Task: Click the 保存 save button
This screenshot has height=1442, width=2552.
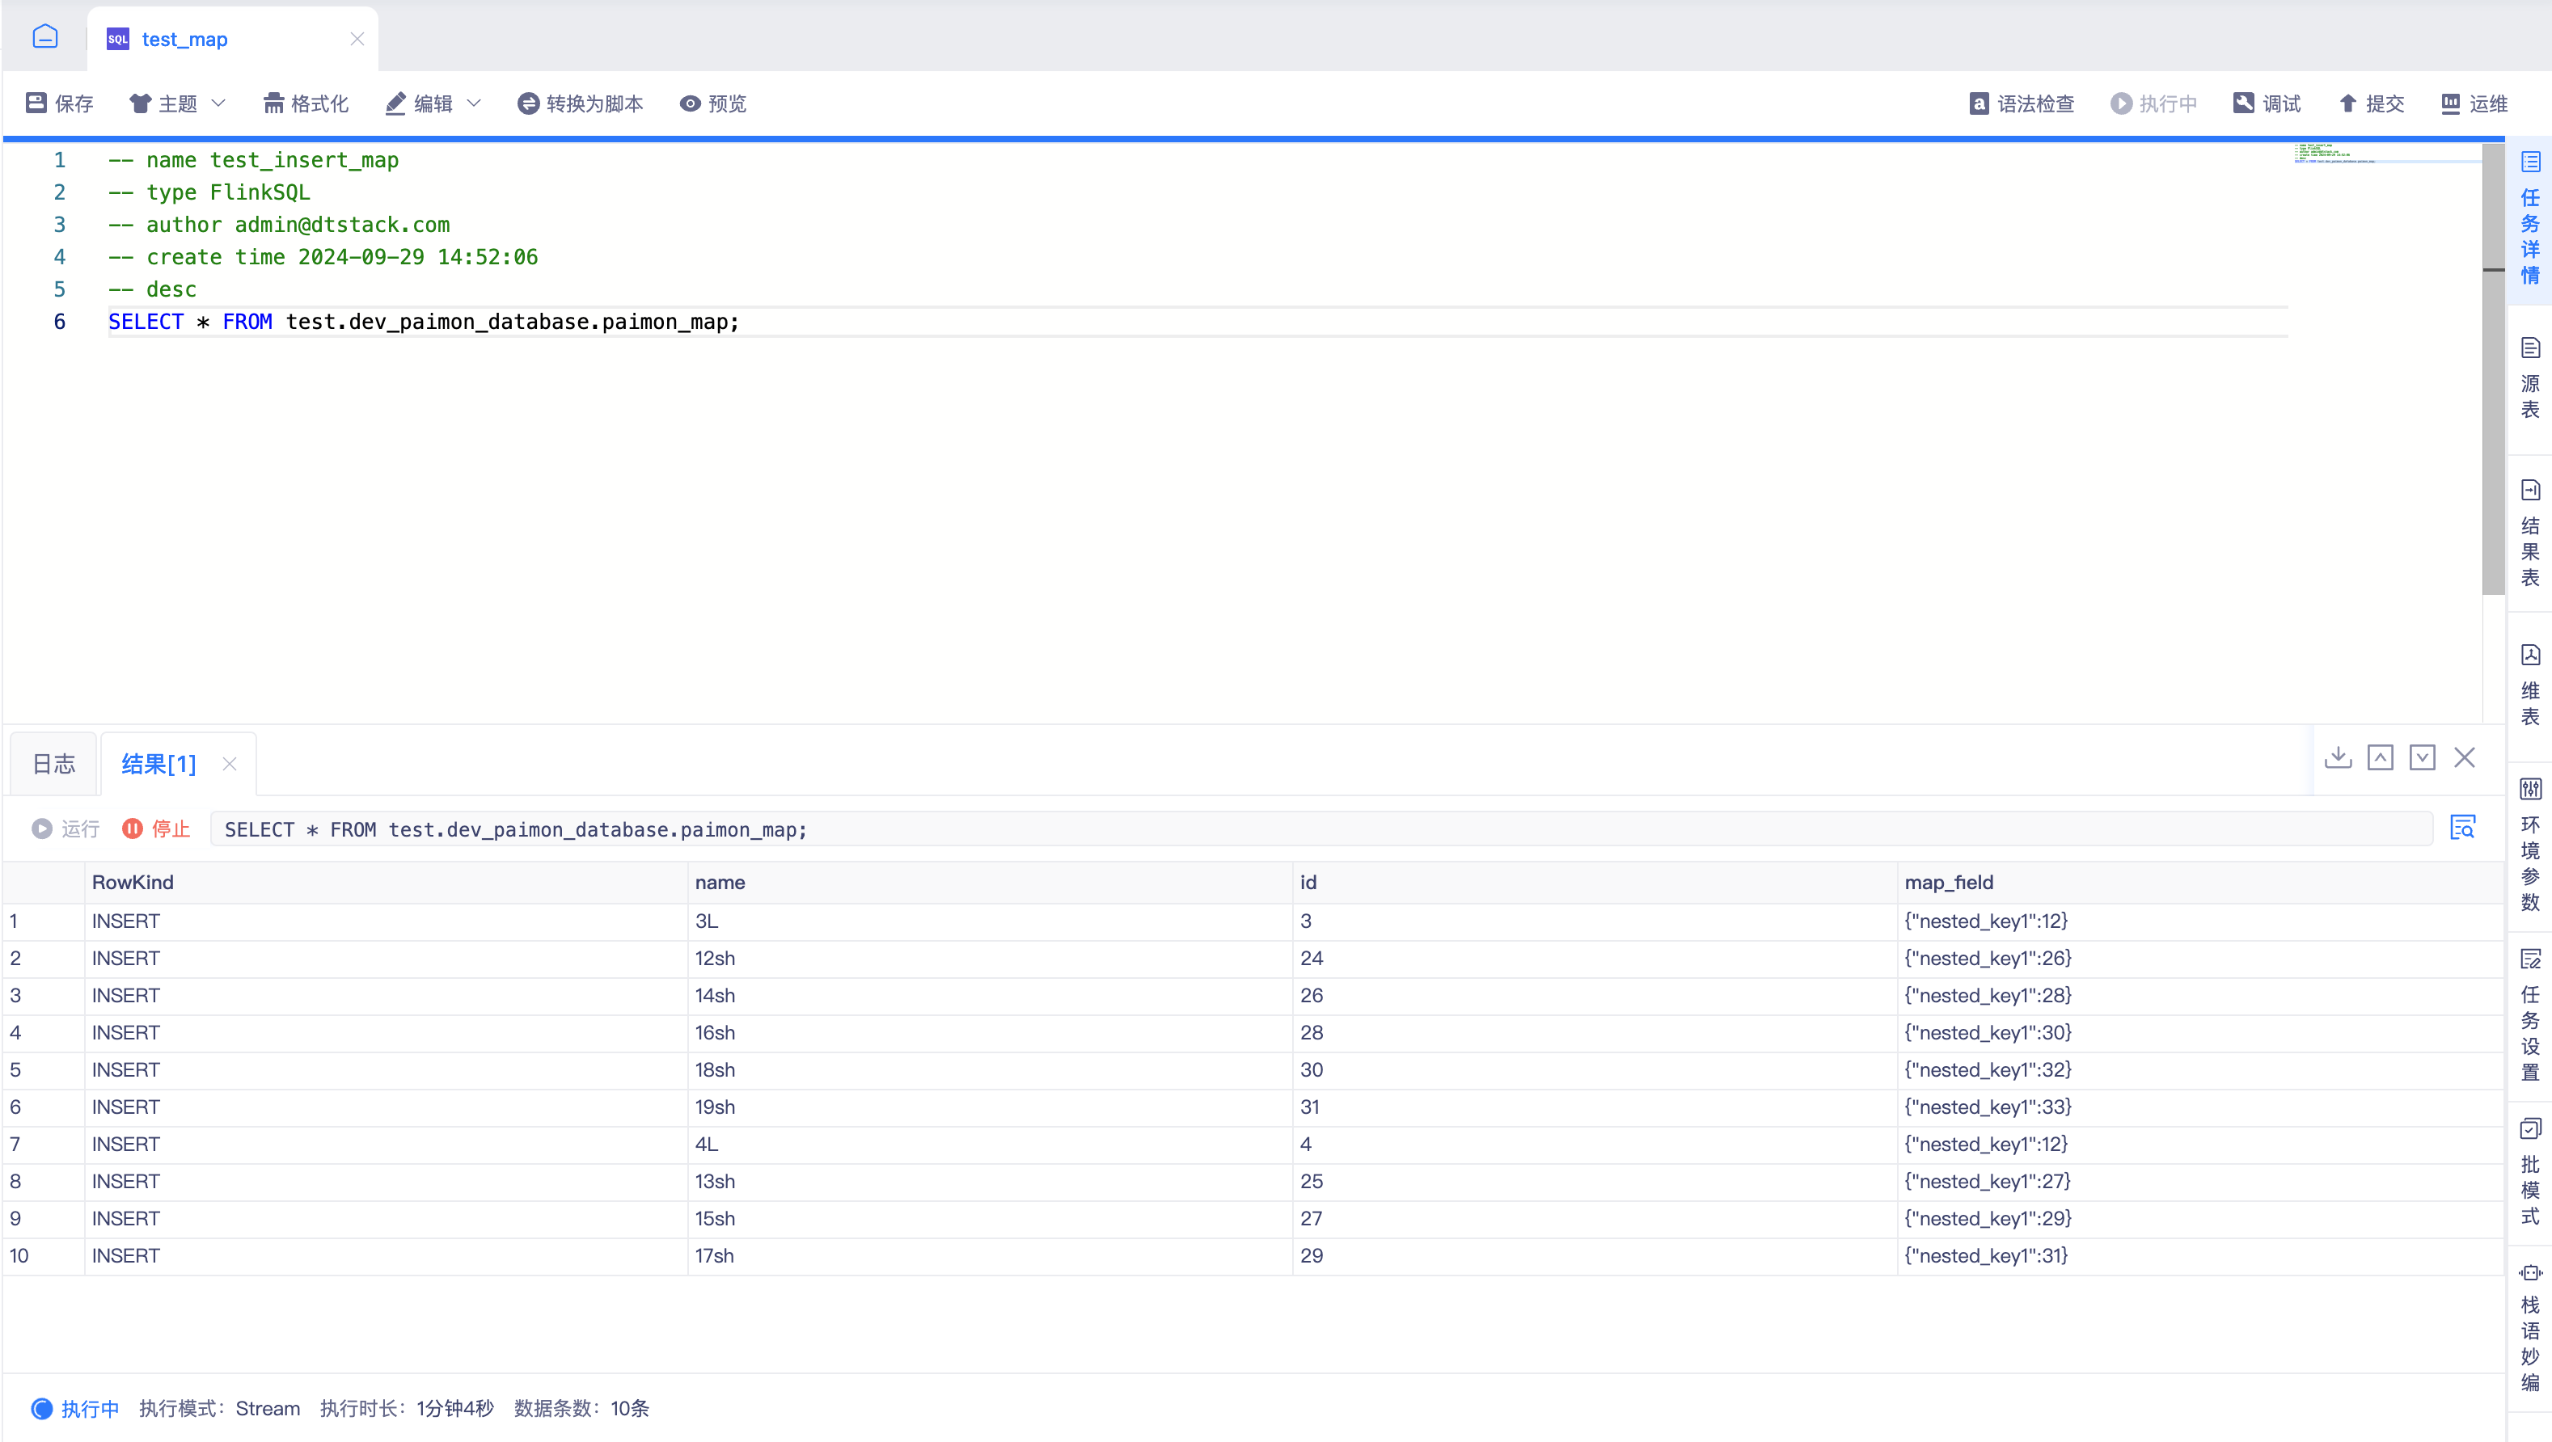Action: (60, 103)
